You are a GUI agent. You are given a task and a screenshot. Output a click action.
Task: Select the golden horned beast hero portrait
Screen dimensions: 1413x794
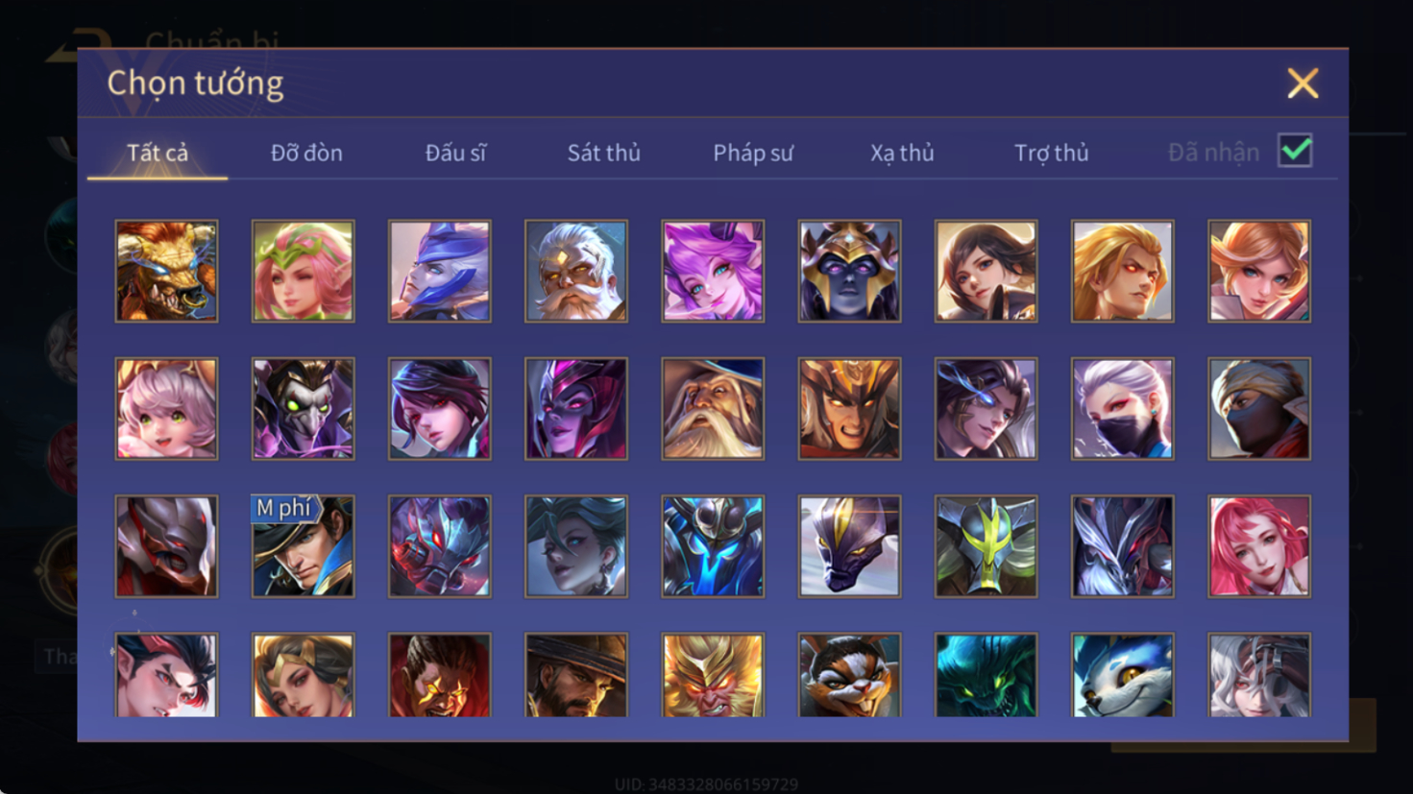pyautogui.click(x=166, y=271)
